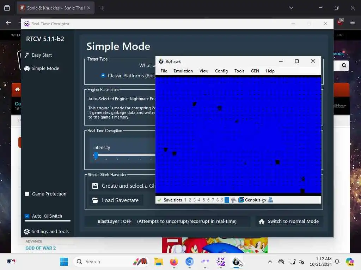Go back in the browser
The image size is (361, 270).
click(8, 22)
